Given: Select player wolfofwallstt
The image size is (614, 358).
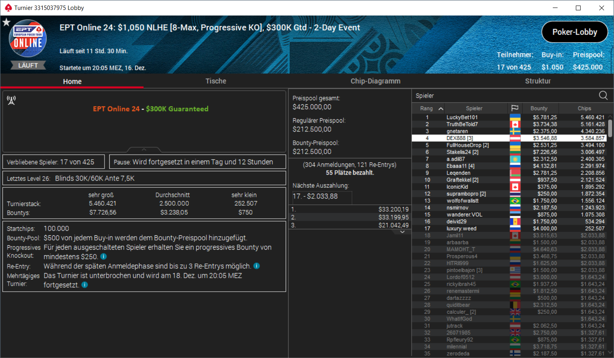Looking at the screenshot, I should pos(509,201).
